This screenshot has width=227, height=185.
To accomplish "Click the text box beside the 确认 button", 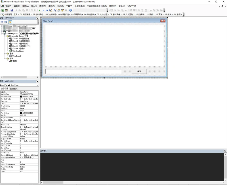I will [83, 71].
